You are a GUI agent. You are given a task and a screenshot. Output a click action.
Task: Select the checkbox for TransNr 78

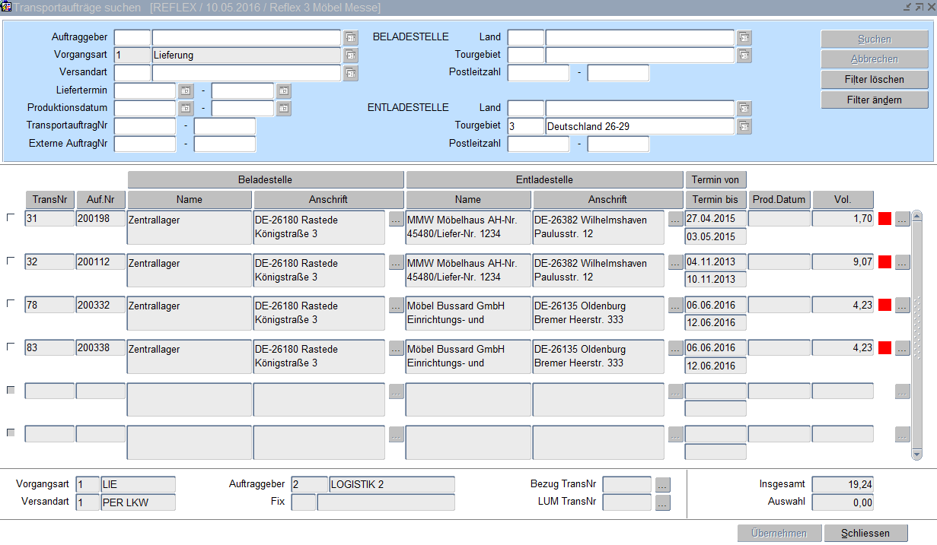(x=11, y=304)
